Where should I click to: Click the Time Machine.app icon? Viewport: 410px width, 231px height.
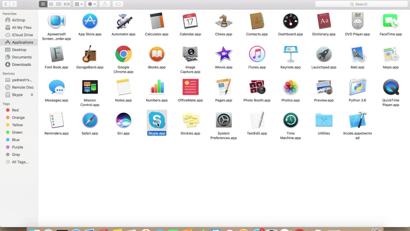pyautogui.click(x=291, y=120)
